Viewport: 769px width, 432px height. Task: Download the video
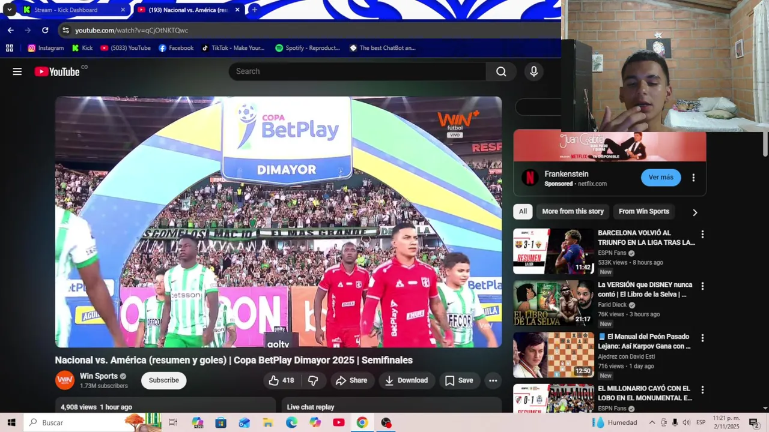pos(407,380)
